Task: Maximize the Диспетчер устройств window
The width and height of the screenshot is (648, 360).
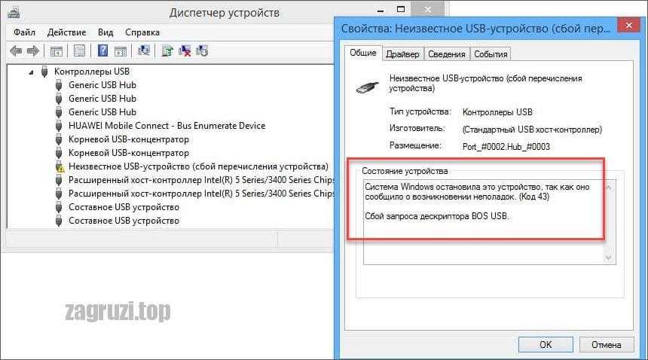Action: (x=401, y=9)
